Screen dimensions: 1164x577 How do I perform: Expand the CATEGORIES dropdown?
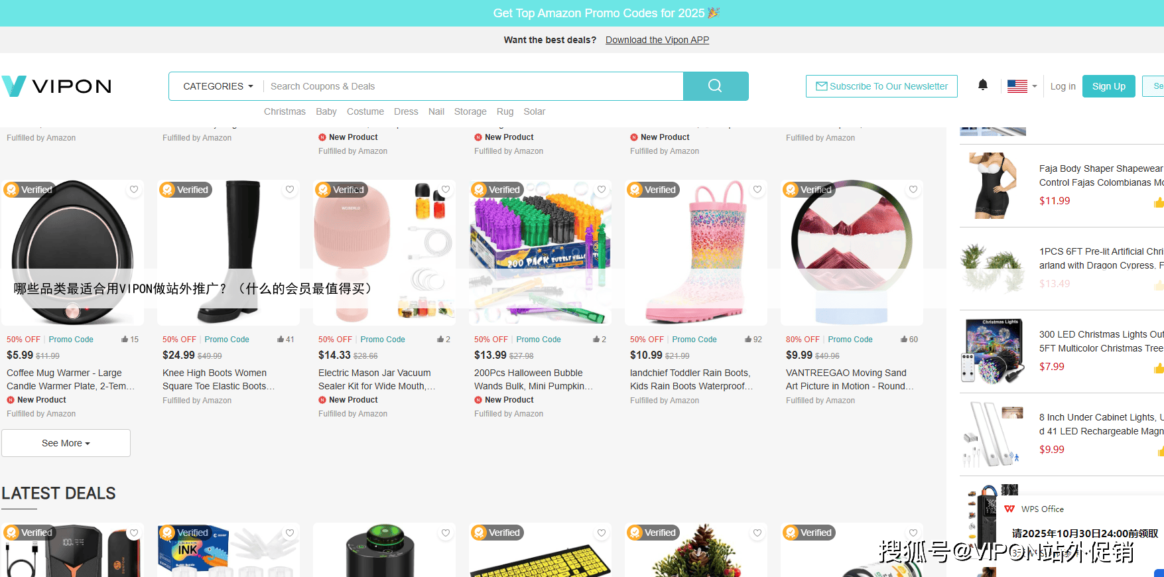click(218, 86)
